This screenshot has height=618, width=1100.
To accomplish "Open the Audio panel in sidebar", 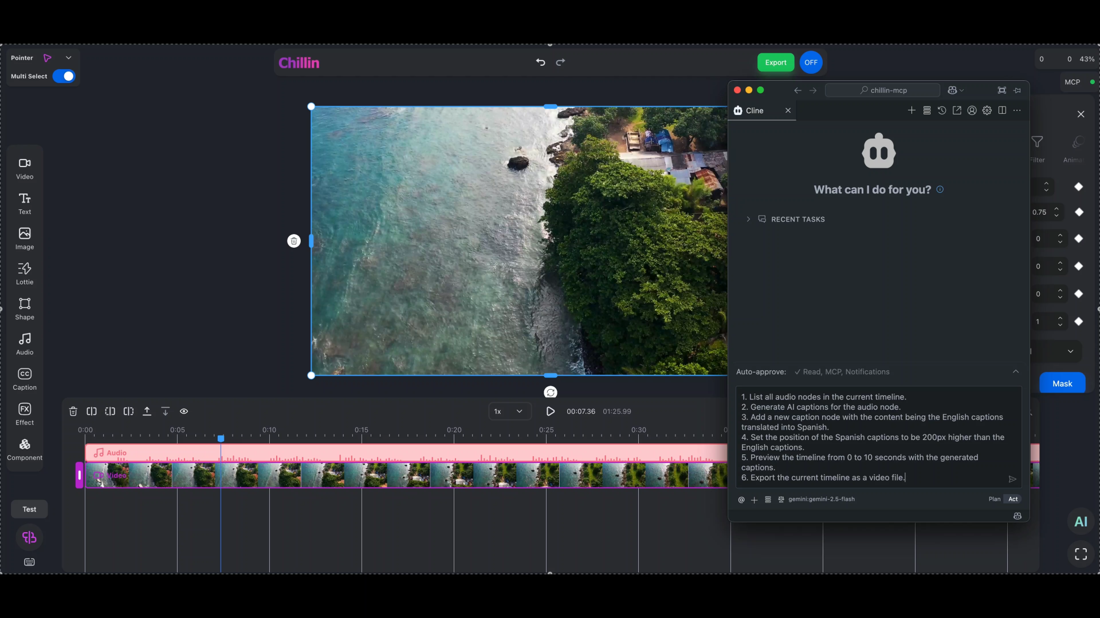I will tap(25, 344).
